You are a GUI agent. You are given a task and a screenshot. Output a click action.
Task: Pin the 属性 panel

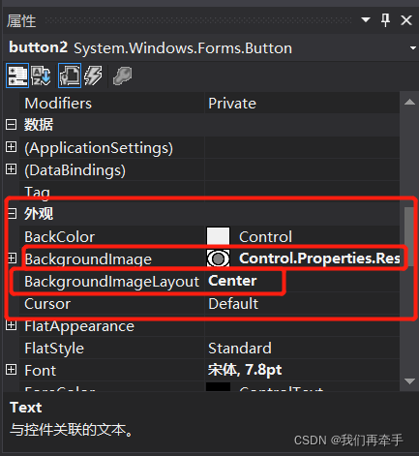pyautogui.click(x=385, y=20)
